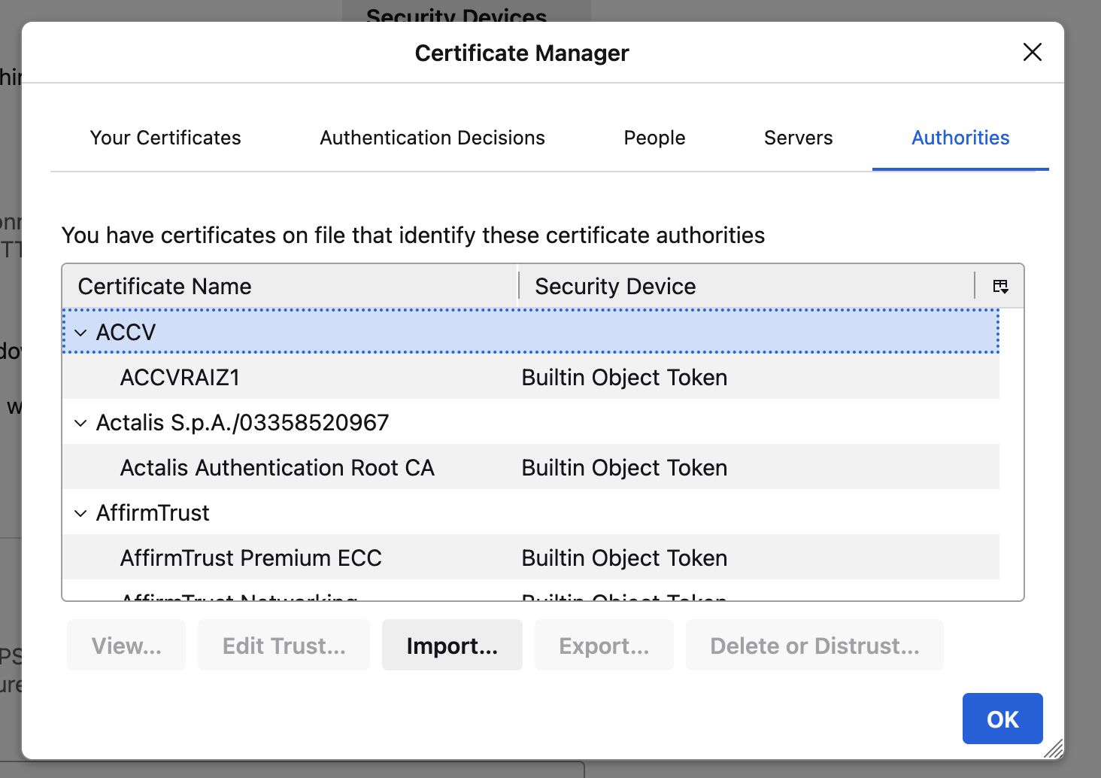Click the Edit Trust... button
Screen dimensions: 1101x778
coord(284,645)
